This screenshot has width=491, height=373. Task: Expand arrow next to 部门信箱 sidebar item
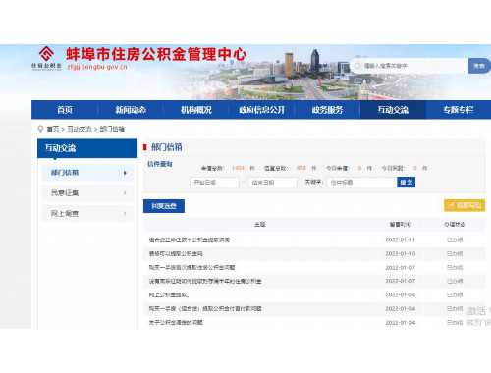pyautogui.click(x=125, y=173)
